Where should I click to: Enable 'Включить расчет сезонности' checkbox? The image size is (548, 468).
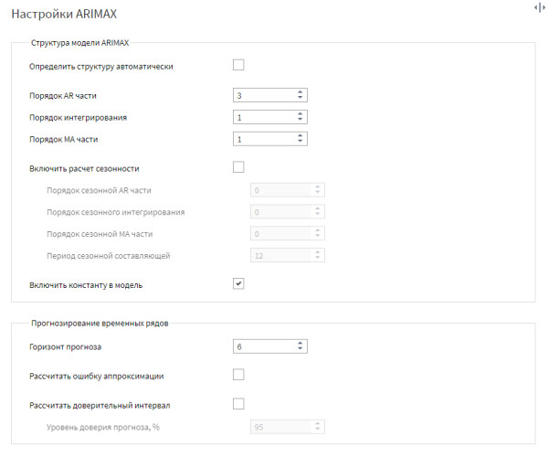238,167
